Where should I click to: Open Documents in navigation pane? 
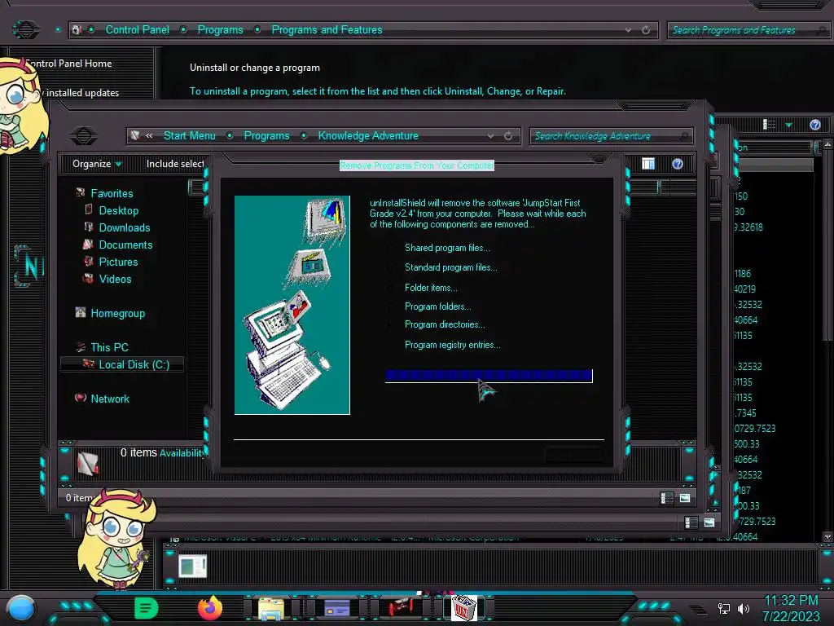(125, 245)
